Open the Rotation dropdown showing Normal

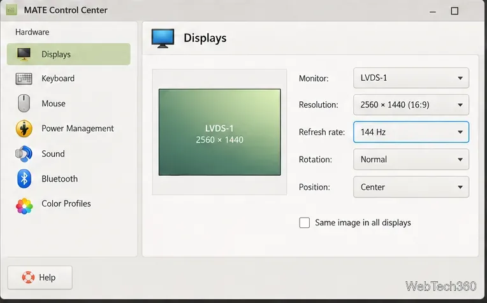coord(411,159)
